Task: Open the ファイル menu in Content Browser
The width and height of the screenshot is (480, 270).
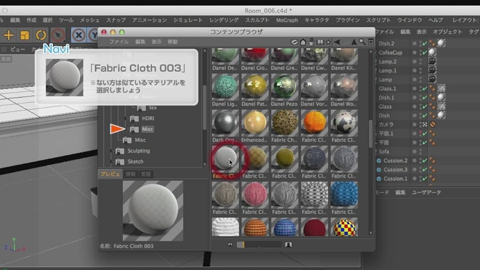Action: point(119,42)
